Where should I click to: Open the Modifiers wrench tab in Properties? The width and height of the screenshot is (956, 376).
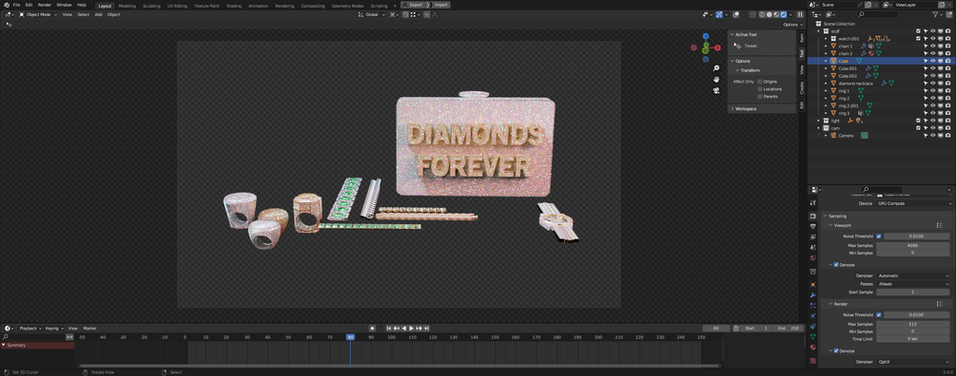[812, 295]
